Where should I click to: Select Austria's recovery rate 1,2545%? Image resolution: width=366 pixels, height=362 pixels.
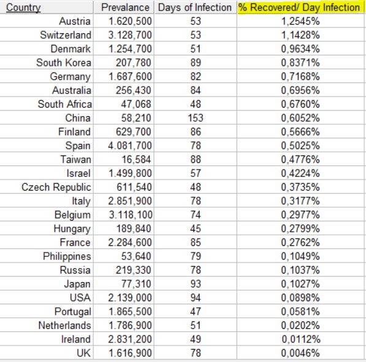(x=300, y=22)
